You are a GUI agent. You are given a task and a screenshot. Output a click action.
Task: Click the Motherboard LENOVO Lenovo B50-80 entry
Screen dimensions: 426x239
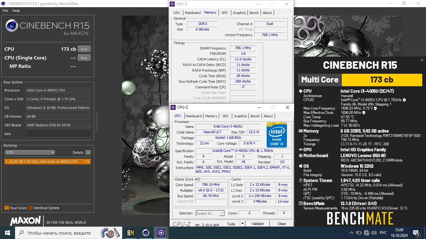(x=363, y=156)
